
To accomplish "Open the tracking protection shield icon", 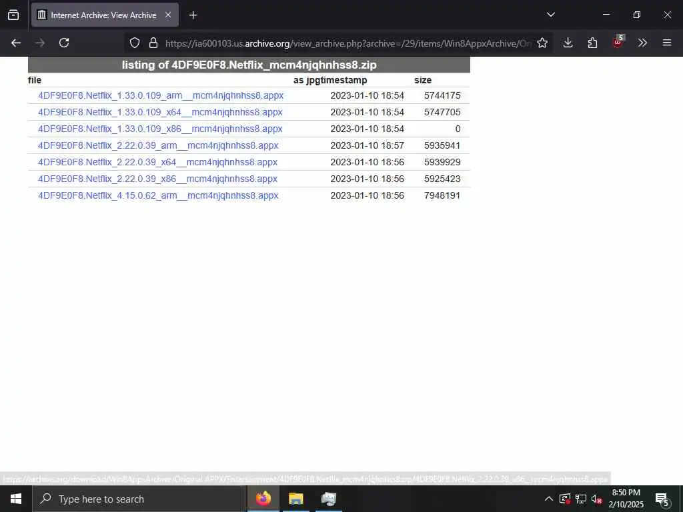I will pos(135,43).
